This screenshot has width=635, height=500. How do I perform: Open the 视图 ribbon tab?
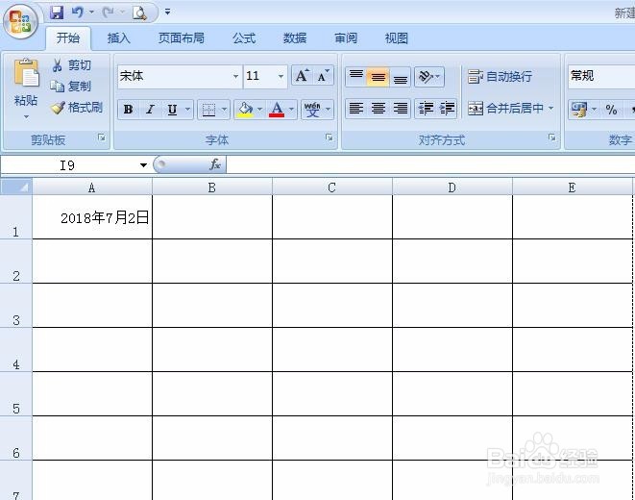396,38
